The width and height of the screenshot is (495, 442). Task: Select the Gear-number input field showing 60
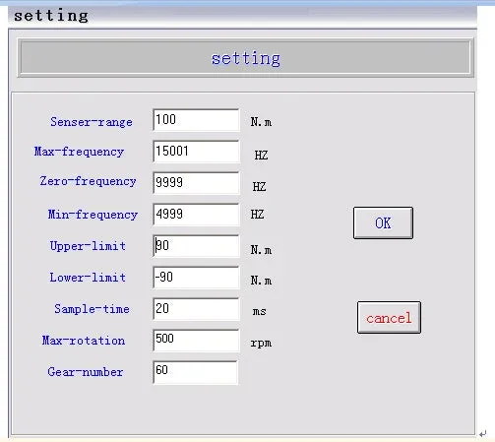195,372
